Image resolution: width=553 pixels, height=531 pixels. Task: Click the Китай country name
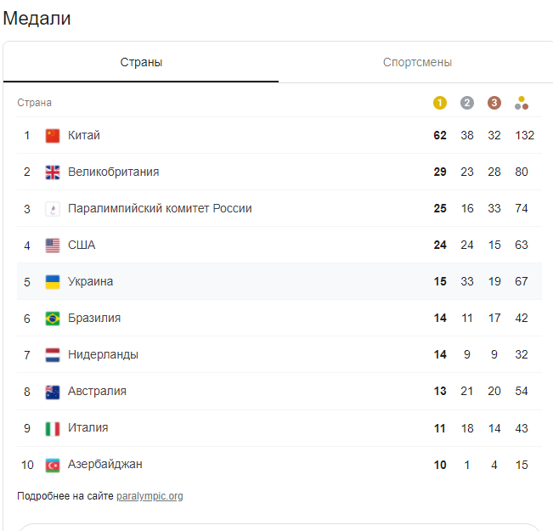pyautogui.click(x=84, y=136)
